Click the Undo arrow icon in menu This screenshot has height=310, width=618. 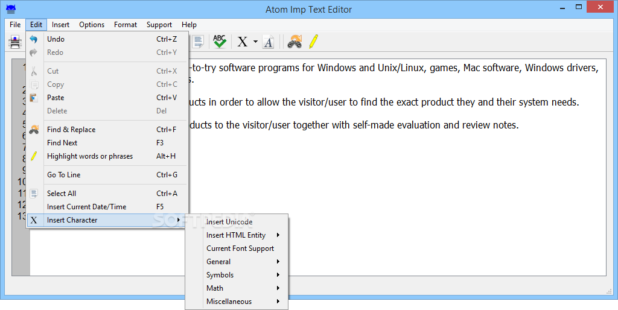coord(34,39)
